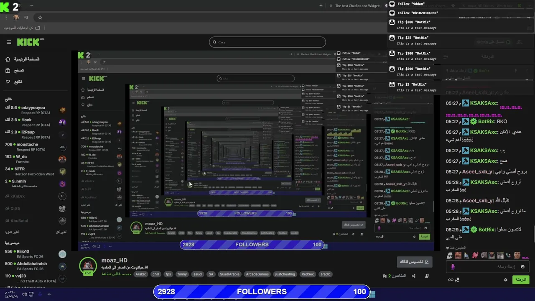
Task: Select the RedSec stream tag
Action: point(308,274)
